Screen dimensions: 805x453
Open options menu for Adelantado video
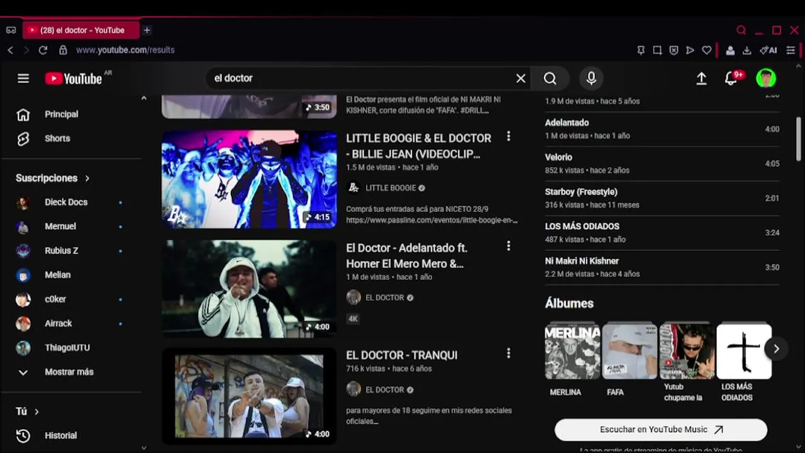click(508, 246)
